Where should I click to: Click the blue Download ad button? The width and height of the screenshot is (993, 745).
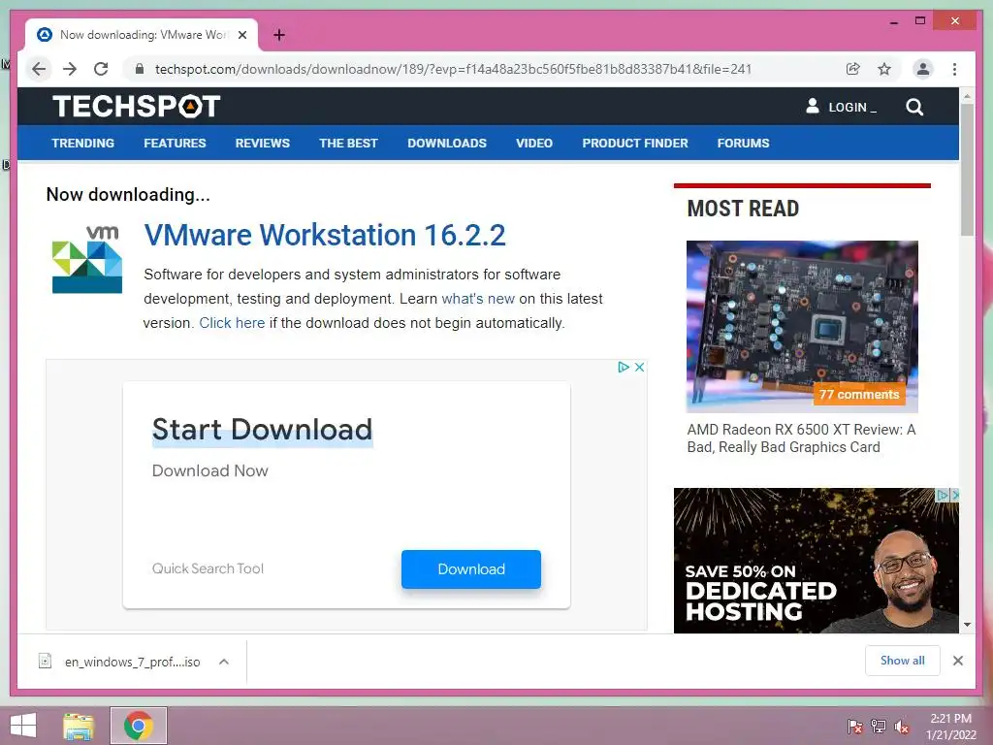click(x=471, y=568)
